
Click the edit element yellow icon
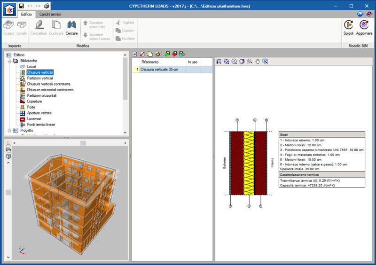coord(157,54)
